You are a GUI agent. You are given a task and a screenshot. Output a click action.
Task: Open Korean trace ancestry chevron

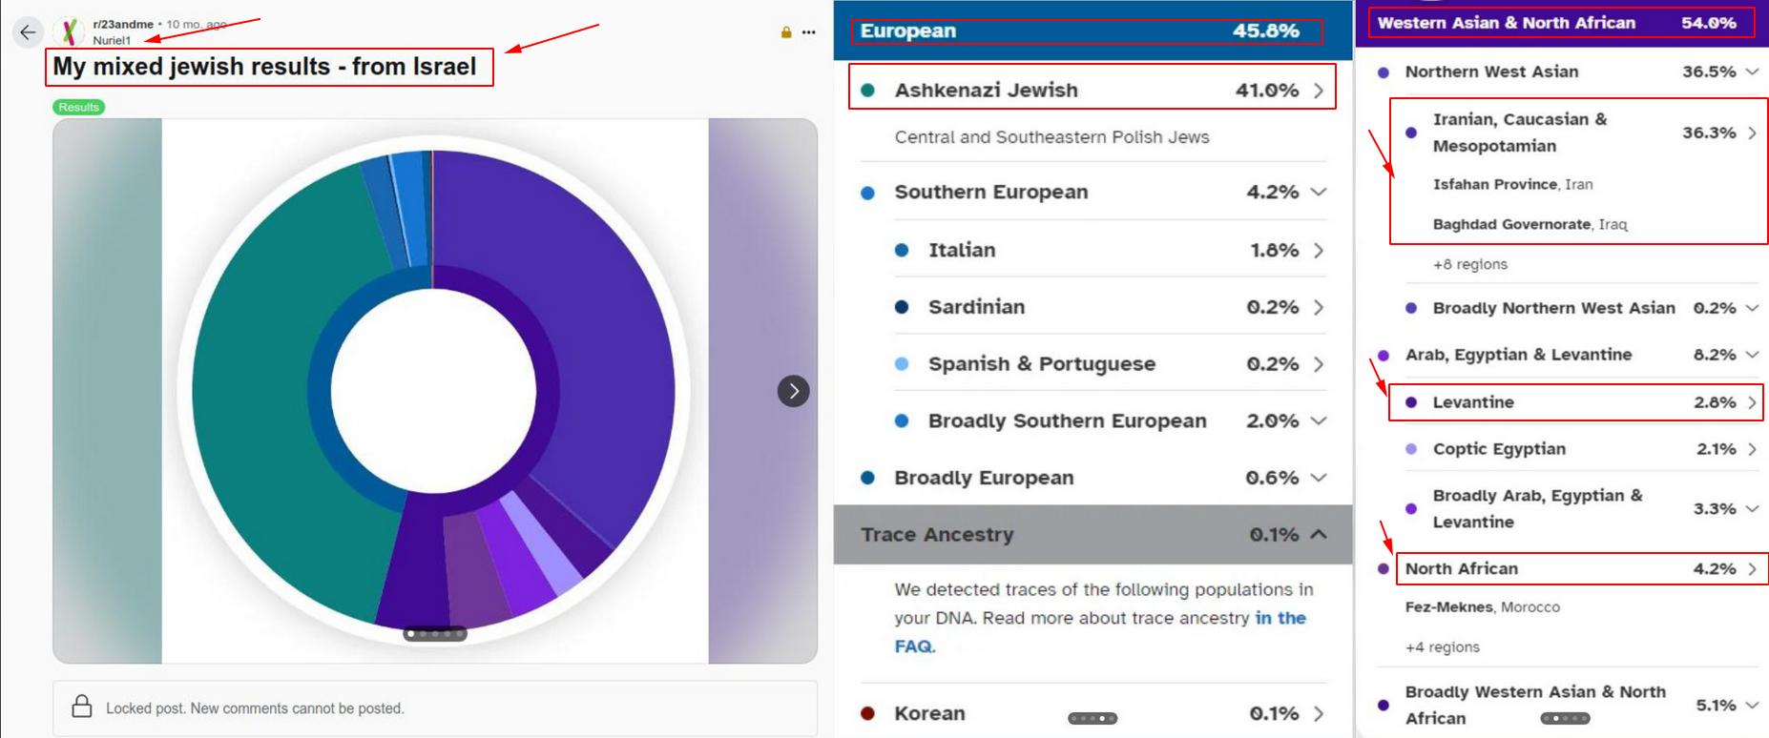(x=1319, y=713)
